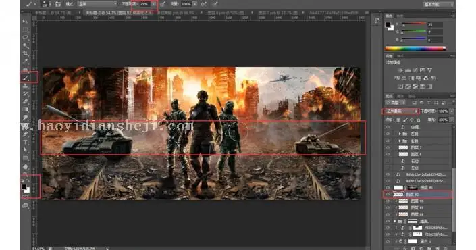Image resolution: width=476 pixels, height=250 pixels.
Task: Select the Path Selection tool
Action: point(26,150)
